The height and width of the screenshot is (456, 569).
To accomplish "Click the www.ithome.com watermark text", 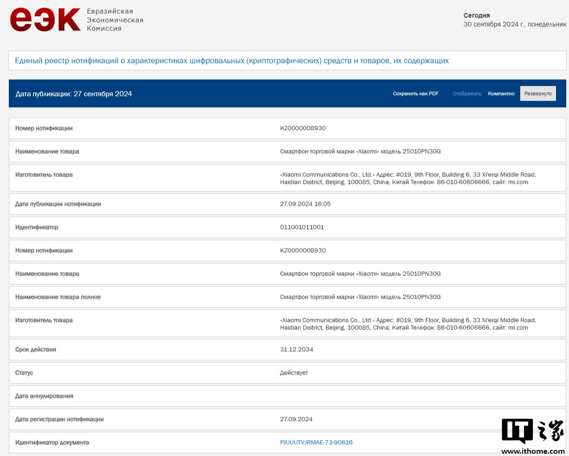I will [533, 451].
